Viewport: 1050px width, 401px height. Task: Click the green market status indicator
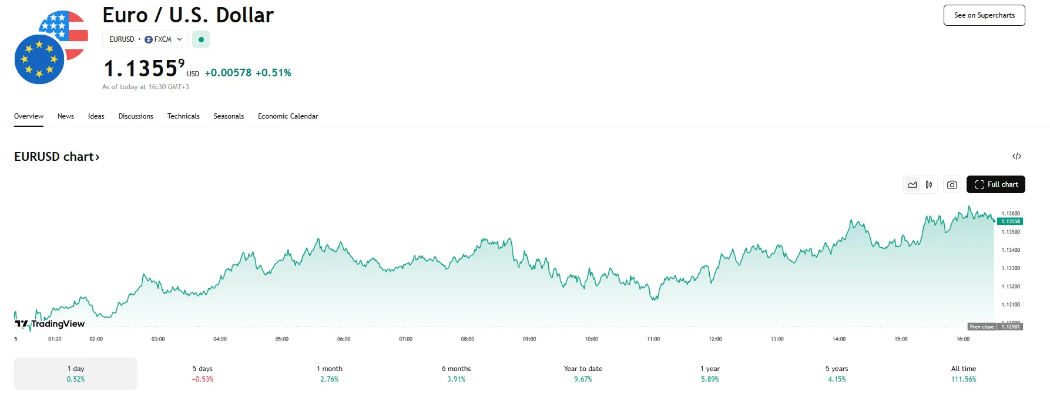pos(201,39)
